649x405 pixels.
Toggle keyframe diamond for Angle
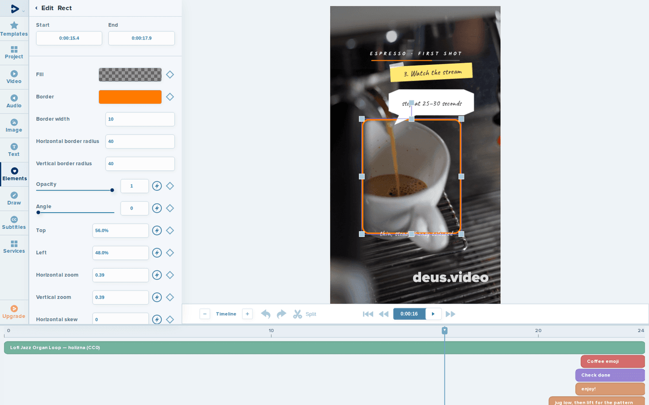(170, 208)
